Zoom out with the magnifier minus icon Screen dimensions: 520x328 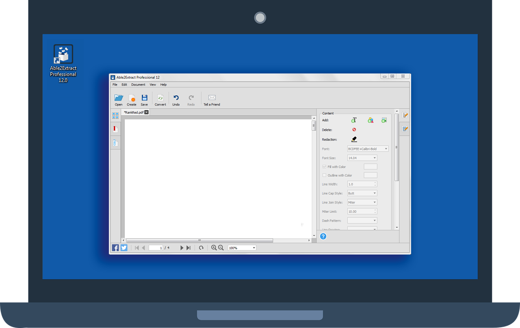pyautogui.click(x=221, y=248)
